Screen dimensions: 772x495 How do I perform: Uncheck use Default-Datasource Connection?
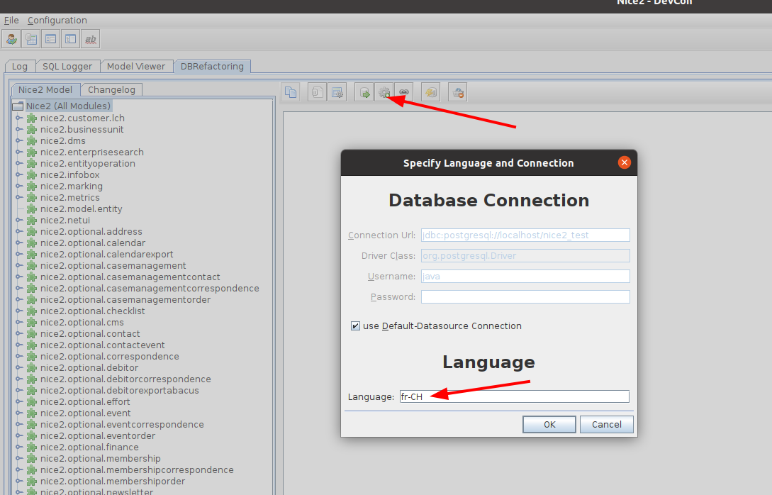click(x=355, y=326)
